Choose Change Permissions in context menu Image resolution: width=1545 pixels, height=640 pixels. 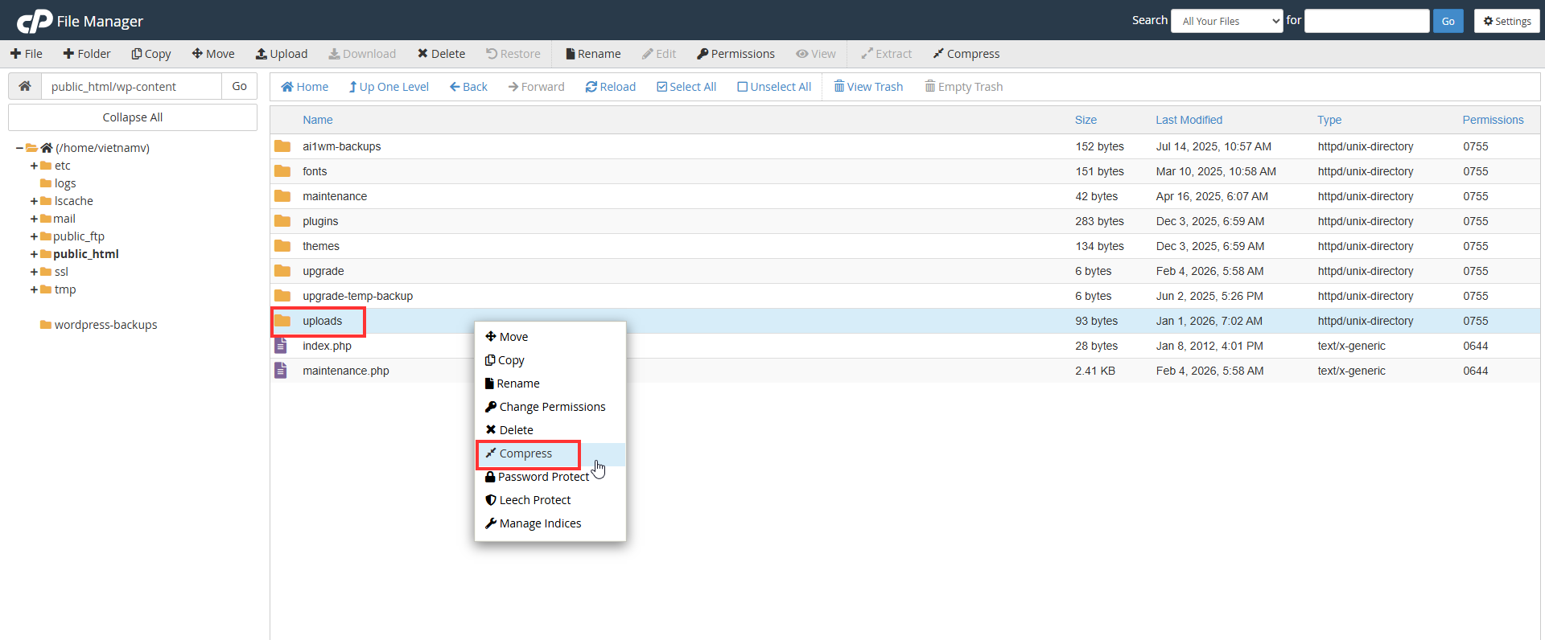coord(545,407)
